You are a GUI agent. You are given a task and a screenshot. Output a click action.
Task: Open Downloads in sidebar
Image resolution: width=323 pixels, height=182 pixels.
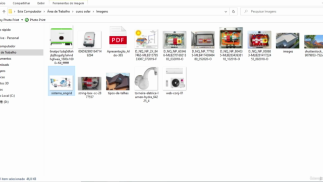point(5,65)
